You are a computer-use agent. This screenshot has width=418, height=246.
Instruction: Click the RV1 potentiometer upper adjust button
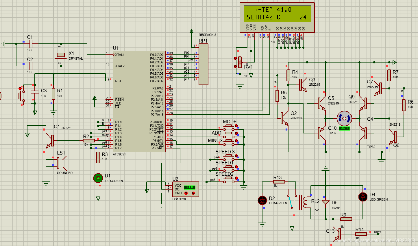[235, 58]
